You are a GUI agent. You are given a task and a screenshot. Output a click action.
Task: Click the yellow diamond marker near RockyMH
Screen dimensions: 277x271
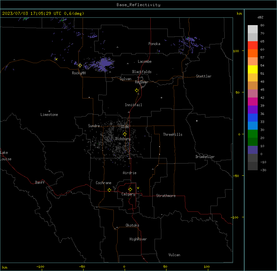pyautogui.click(x=80, y=66)
